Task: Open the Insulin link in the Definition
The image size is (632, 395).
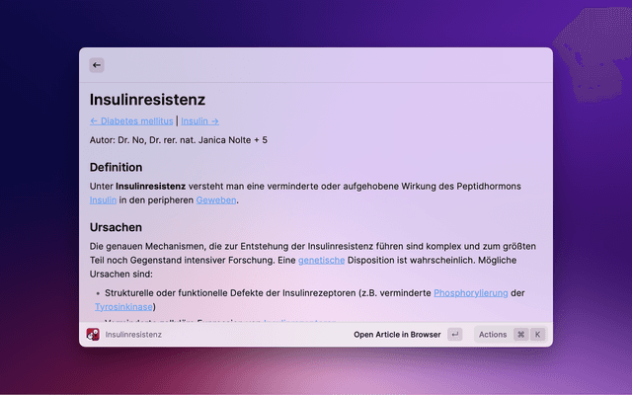Action: point(103,199)
